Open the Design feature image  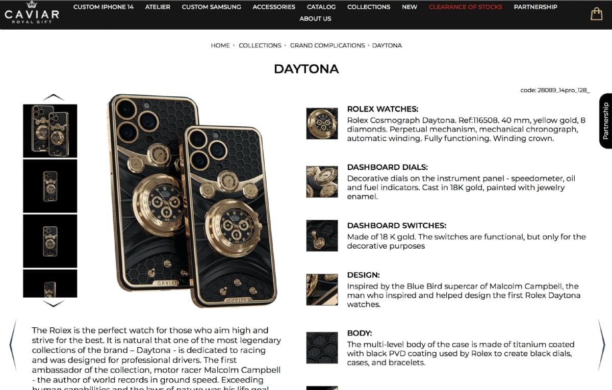coord(322,290)
